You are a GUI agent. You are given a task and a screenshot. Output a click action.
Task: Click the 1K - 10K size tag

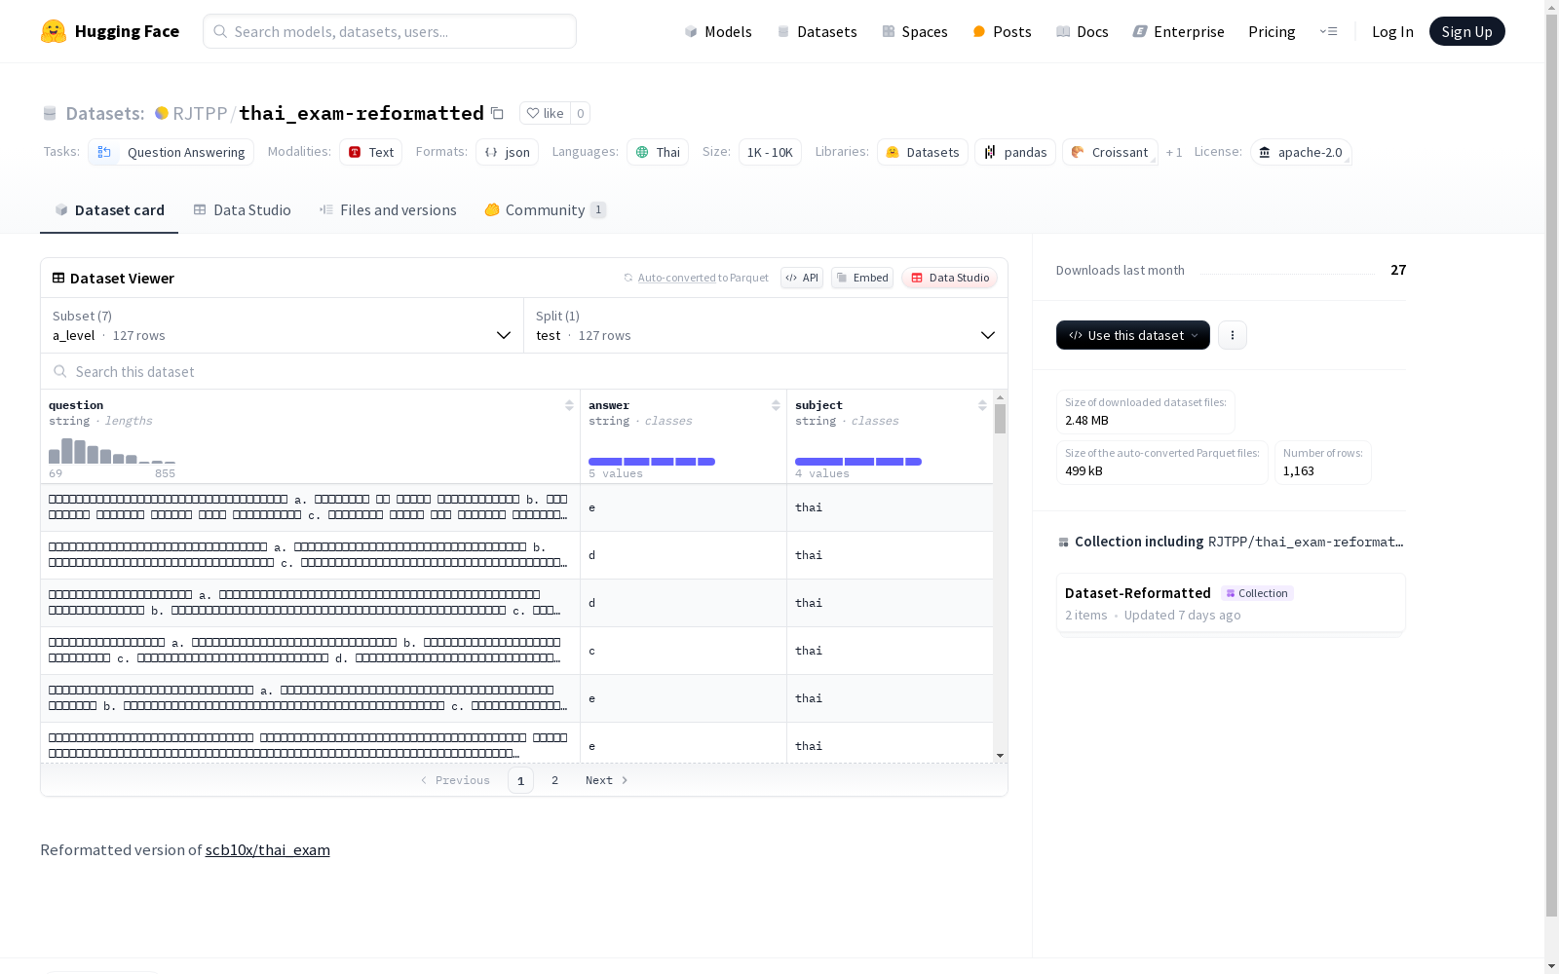tap(770, 152)
